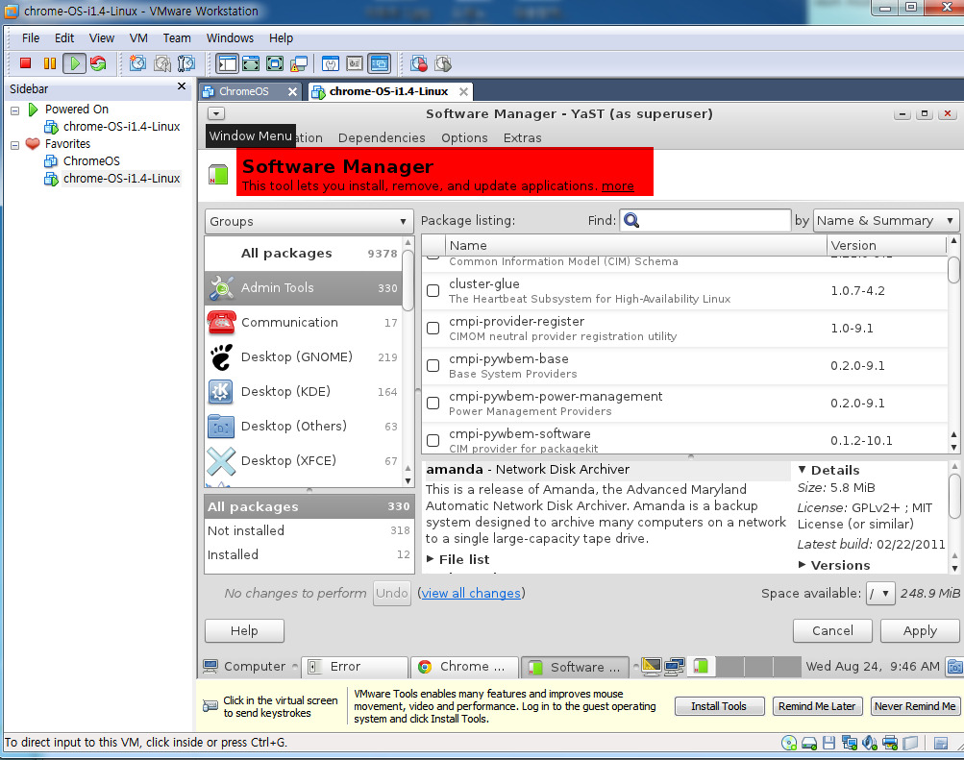The width and height of the screenshot is (964, 760).
Task: Click the Desktop (GNOME) footprint icon
Action: pyautogui.click(x=221, y=357)
